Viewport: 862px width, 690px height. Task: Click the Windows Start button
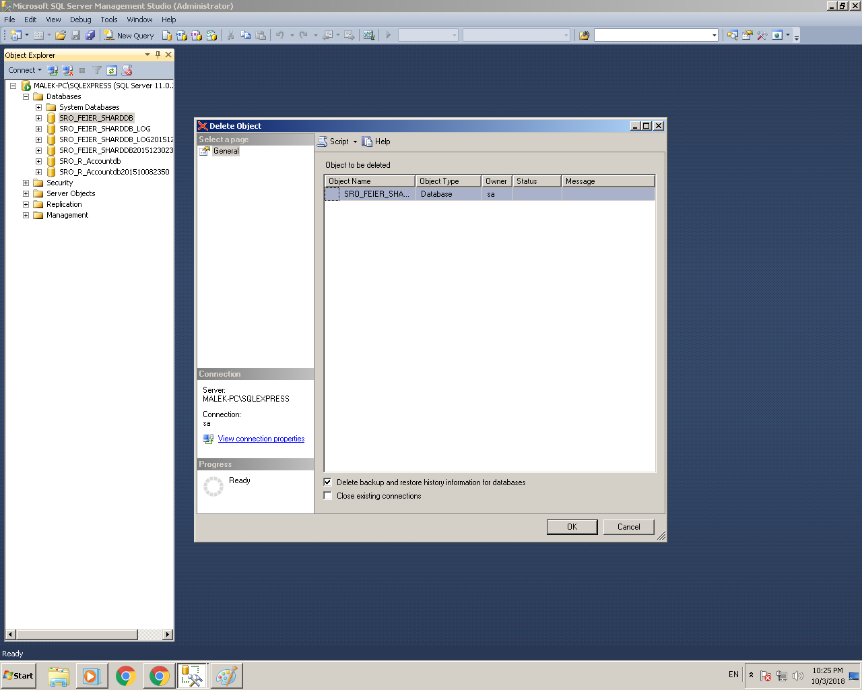point(19,676)
